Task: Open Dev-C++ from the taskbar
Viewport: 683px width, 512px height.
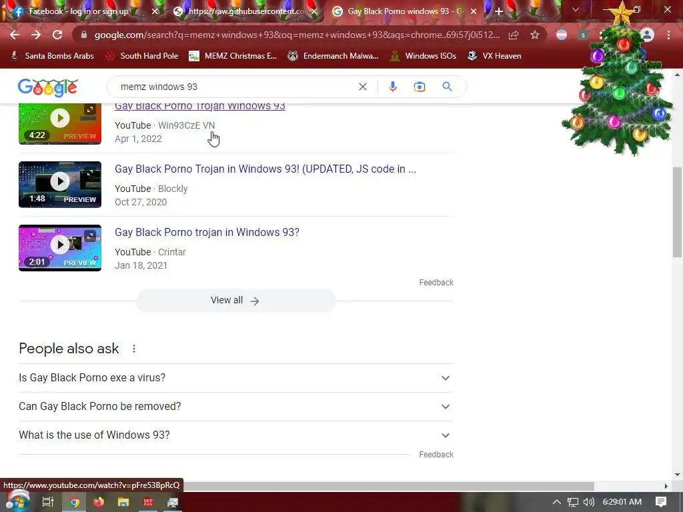Action: click(x=148, y=502)
